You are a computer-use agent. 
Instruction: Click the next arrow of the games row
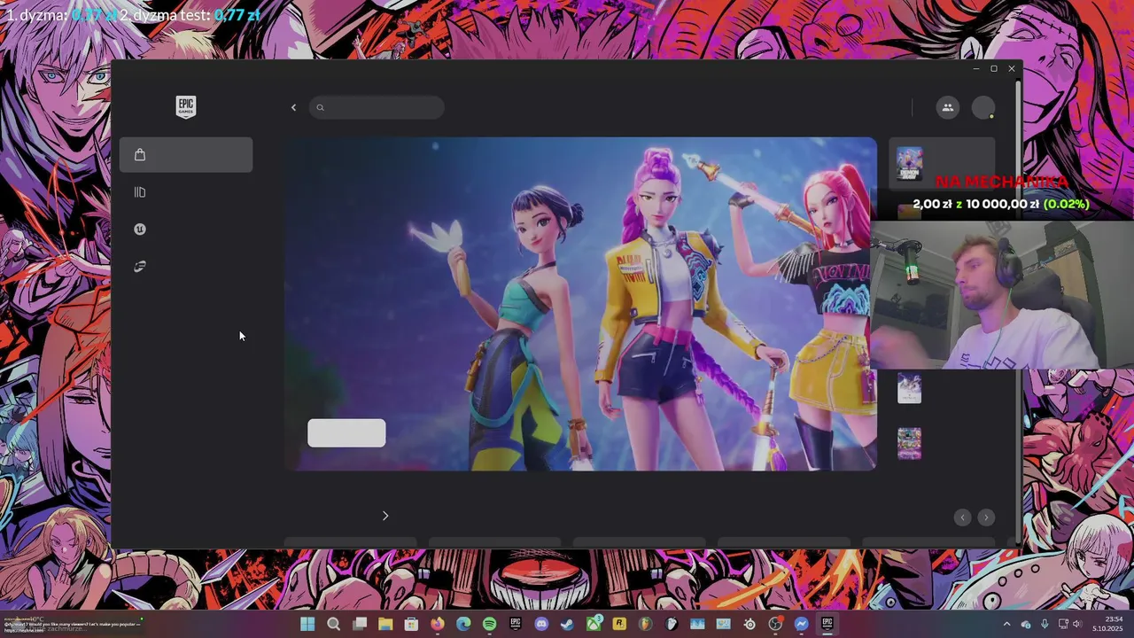[x=986, y=517]
